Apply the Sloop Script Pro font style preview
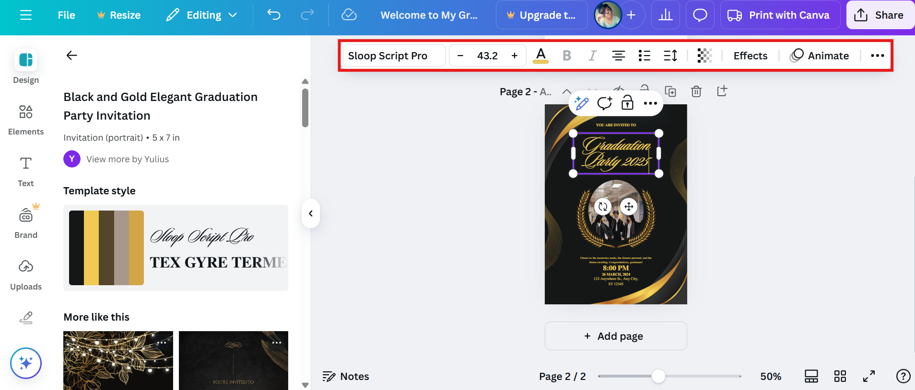The image size is (915, 390). (202, 236)
